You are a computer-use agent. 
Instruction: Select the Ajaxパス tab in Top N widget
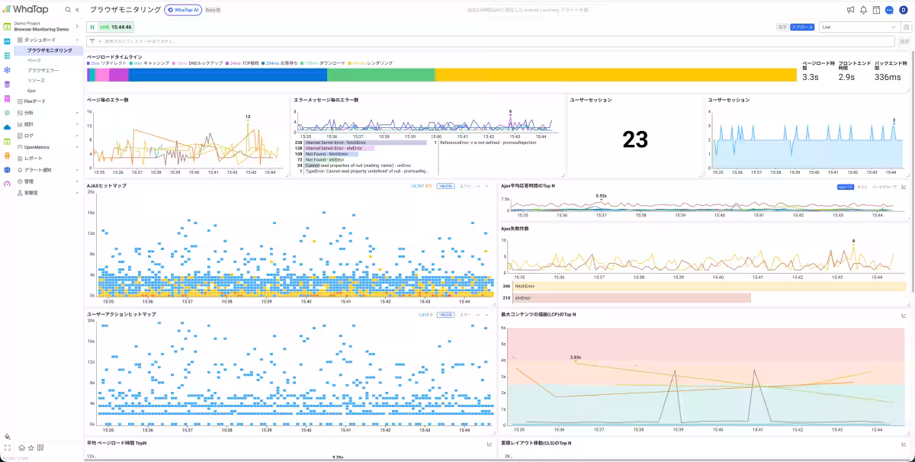coord(846,187)
